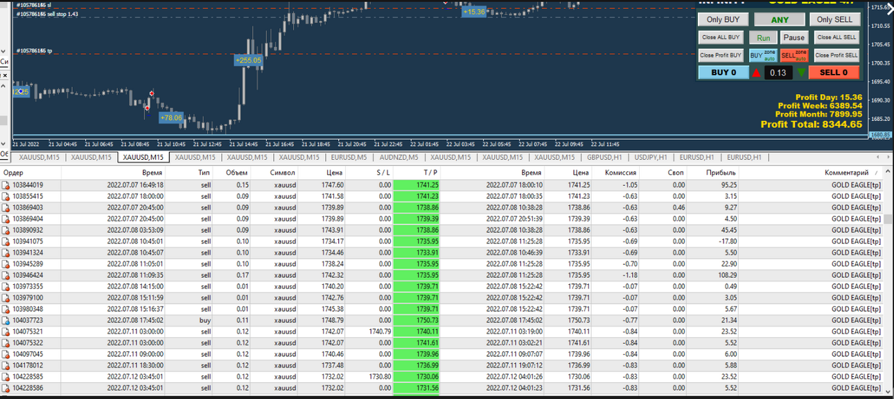The image size is (894, 399).
Task: Click the order icon beside 103980348
Action: [6, 309]
